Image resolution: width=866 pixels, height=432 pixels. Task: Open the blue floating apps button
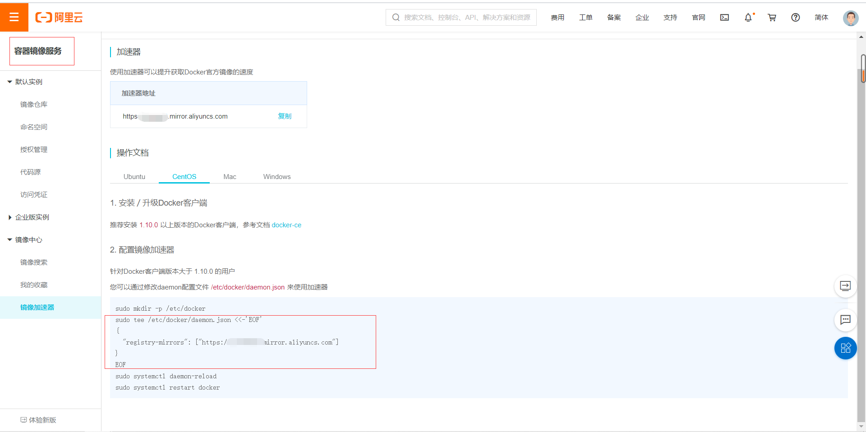[x=845, y=348]
